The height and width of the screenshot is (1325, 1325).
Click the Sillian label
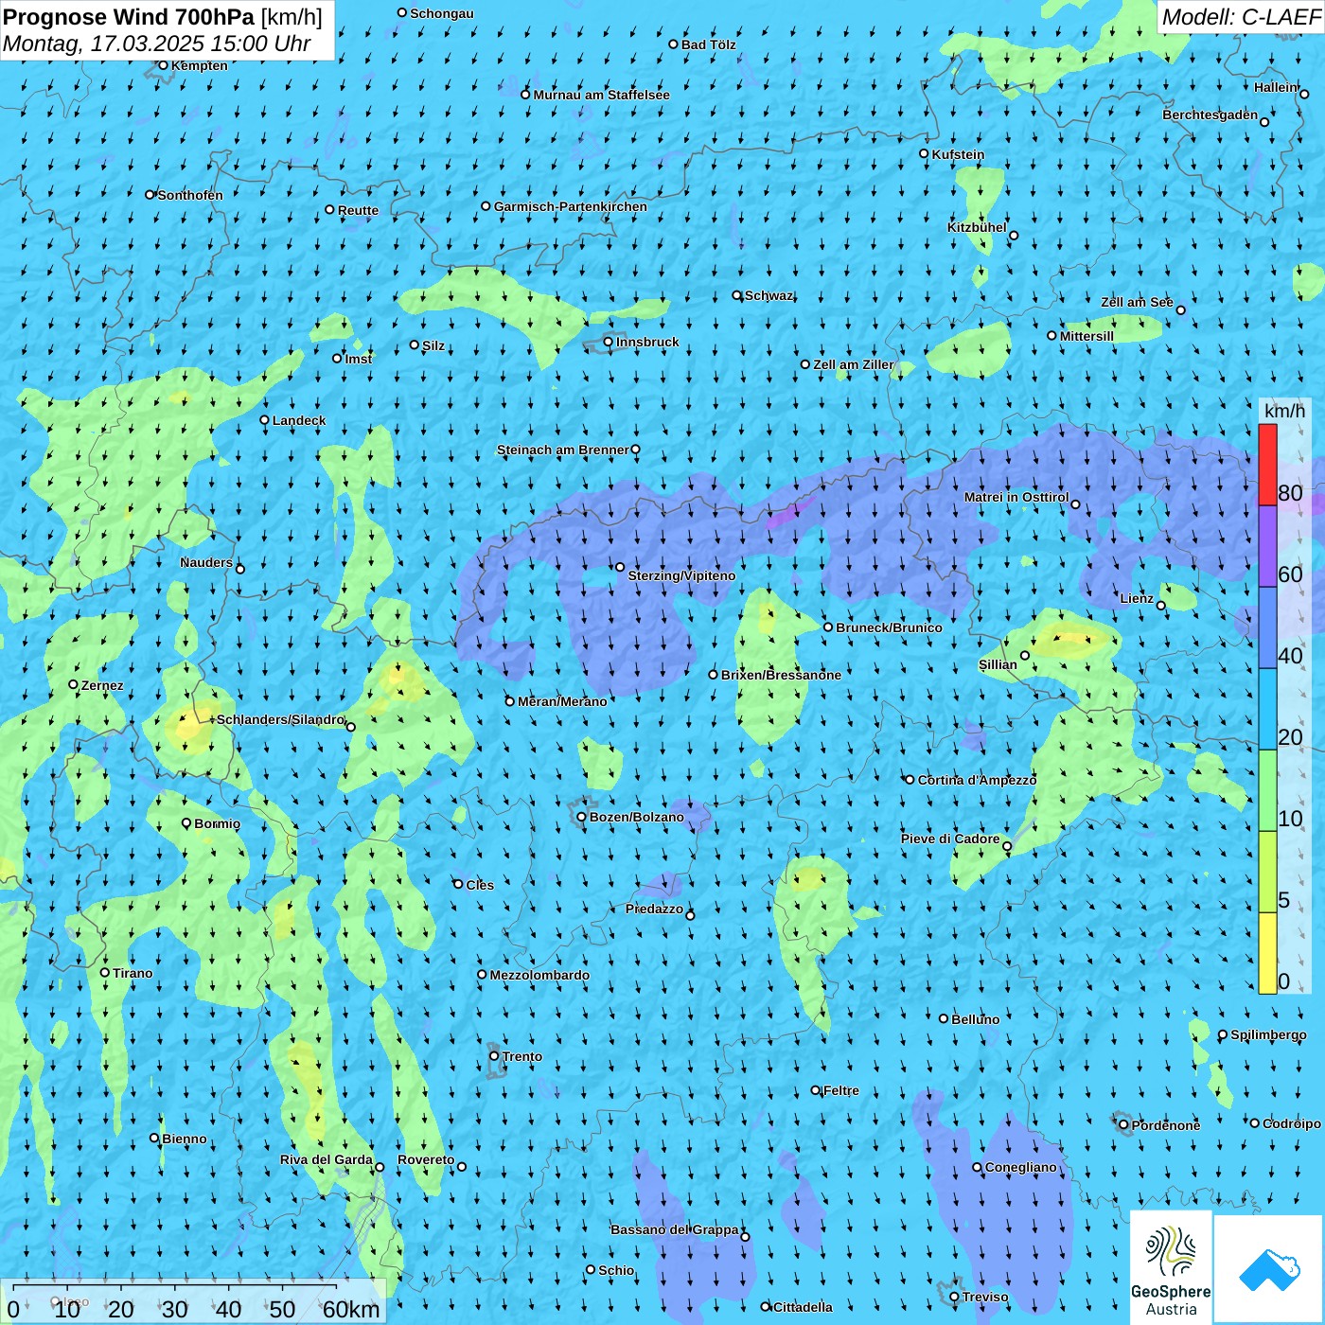[998, 664]
